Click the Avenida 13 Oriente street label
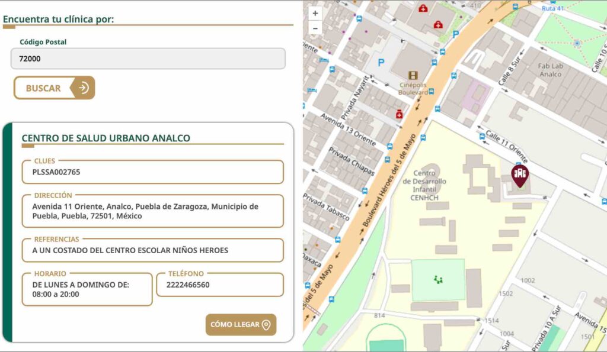The height and width of the screenshot is (352, 607). 348,130
